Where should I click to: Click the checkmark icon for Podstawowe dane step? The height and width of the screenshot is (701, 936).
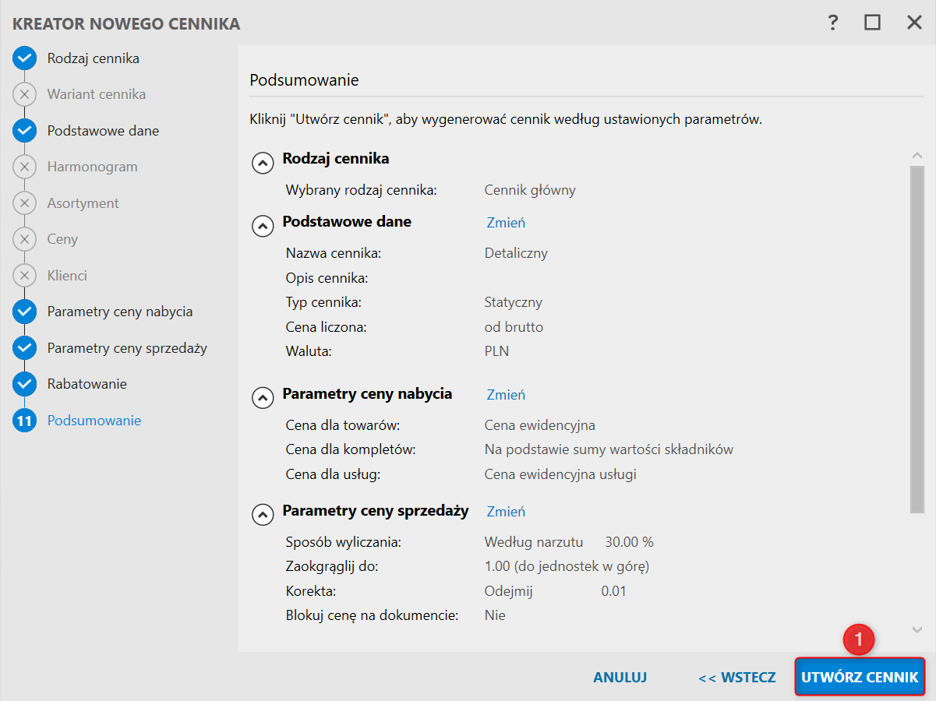click(25, 131)
